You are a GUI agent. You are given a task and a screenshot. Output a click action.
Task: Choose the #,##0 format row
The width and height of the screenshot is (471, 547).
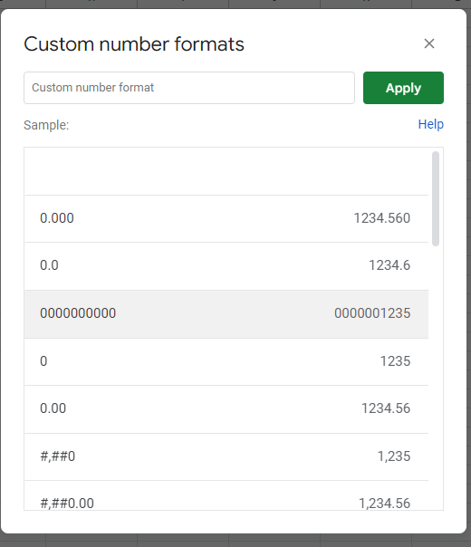[226, 456]
